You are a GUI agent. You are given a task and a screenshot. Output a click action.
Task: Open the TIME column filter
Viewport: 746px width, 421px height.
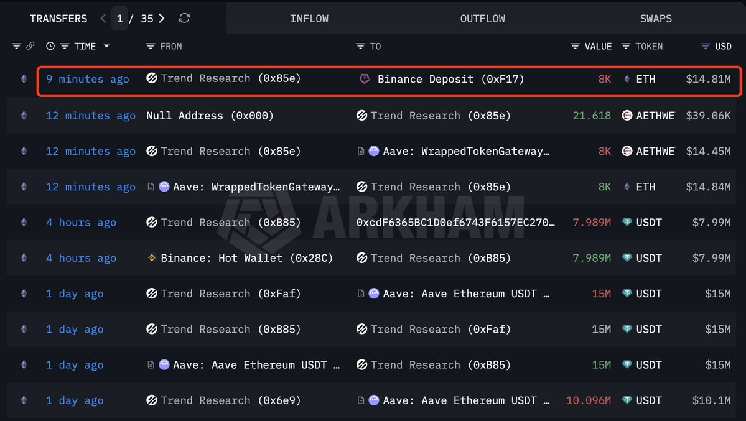tap(65, 46)
